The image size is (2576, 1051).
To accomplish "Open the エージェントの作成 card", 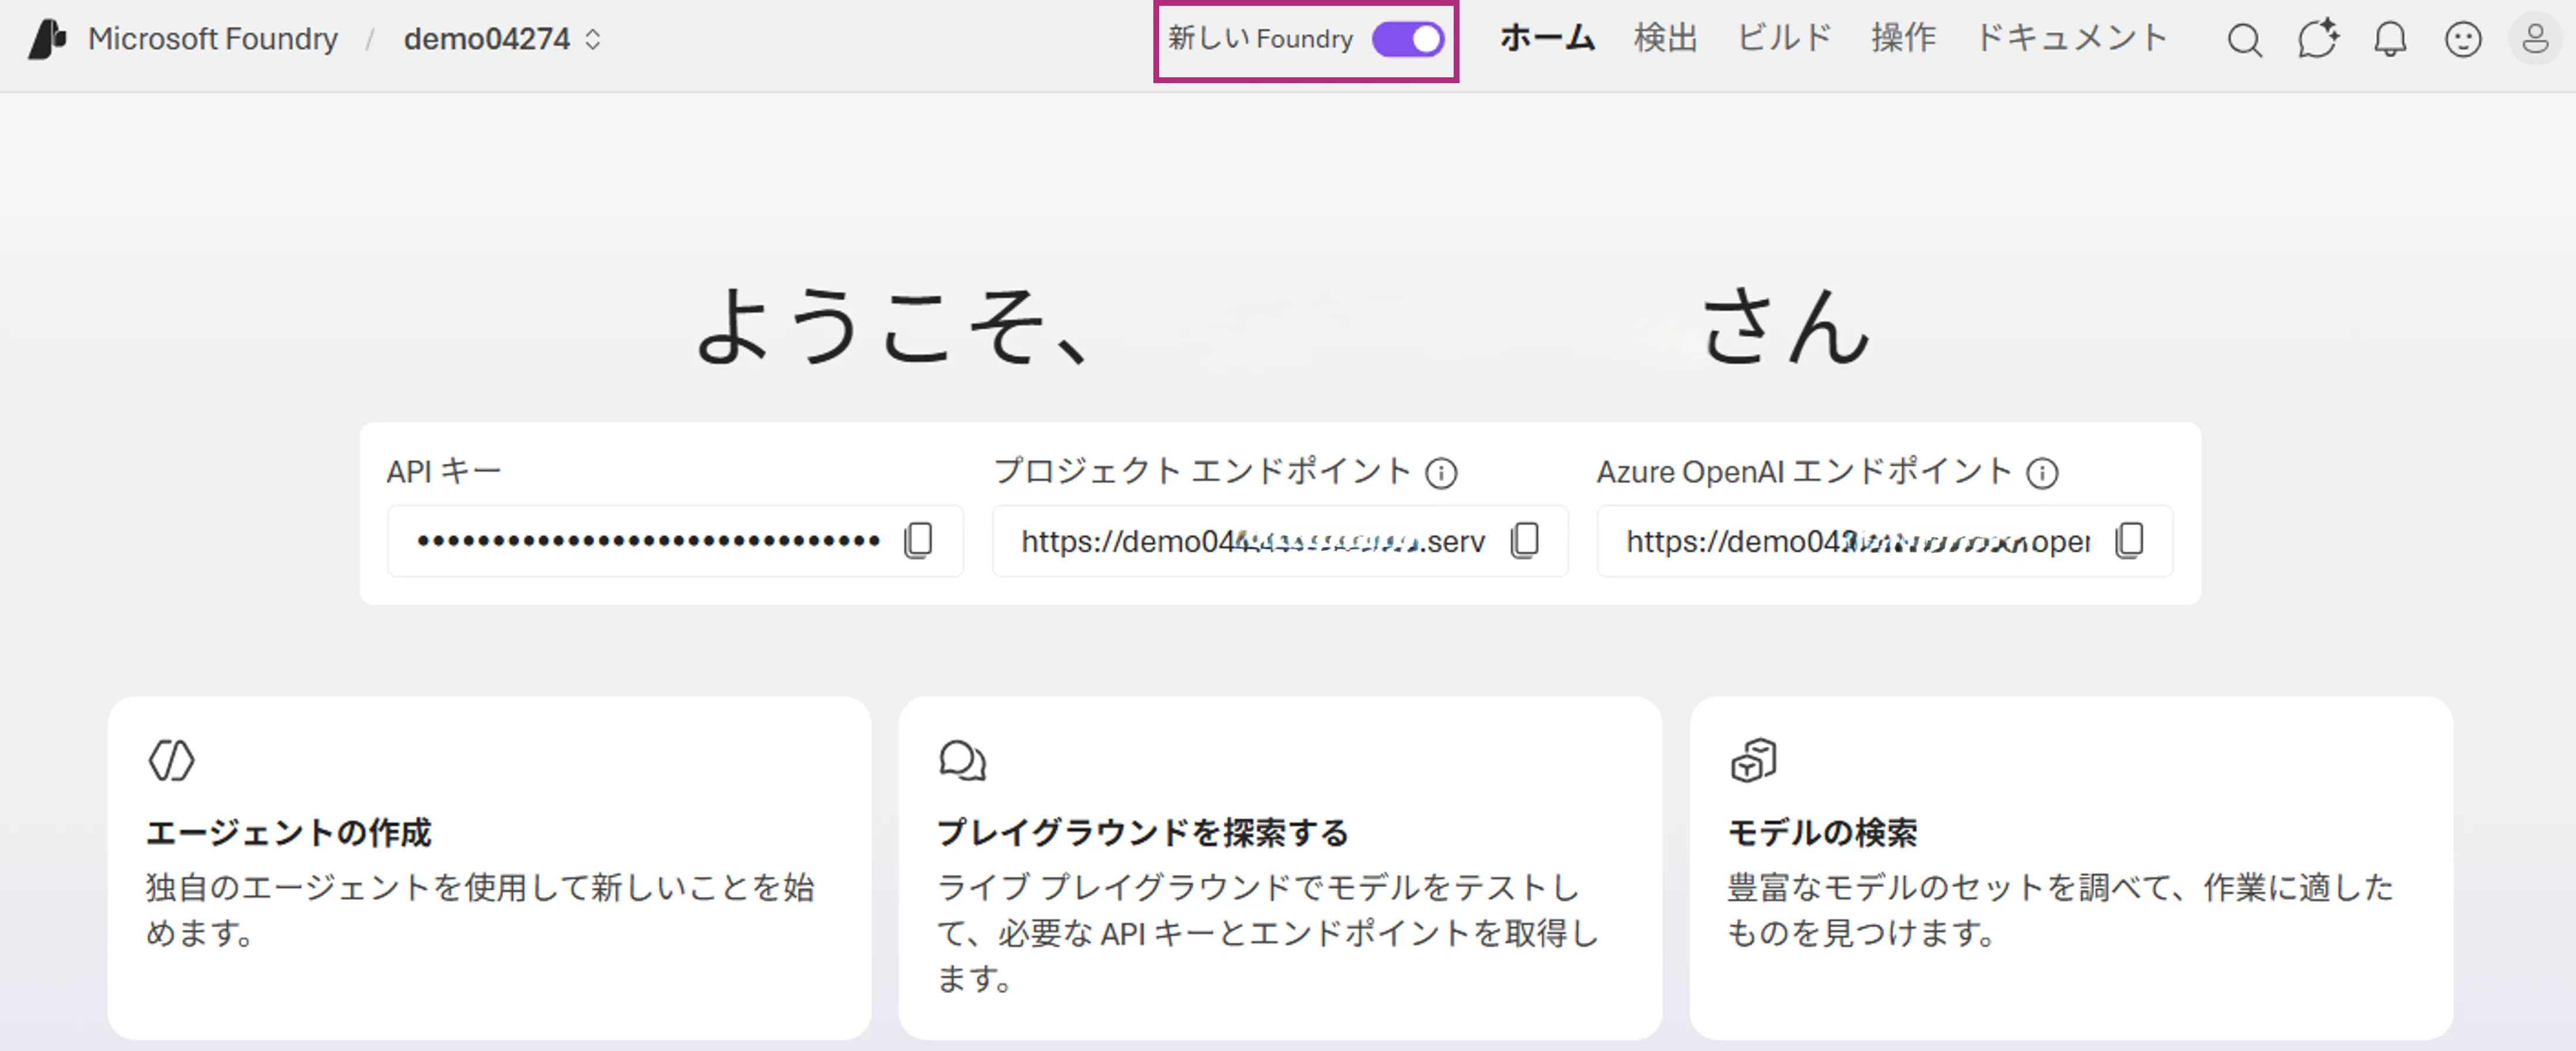I will click(x=489, y=867).
